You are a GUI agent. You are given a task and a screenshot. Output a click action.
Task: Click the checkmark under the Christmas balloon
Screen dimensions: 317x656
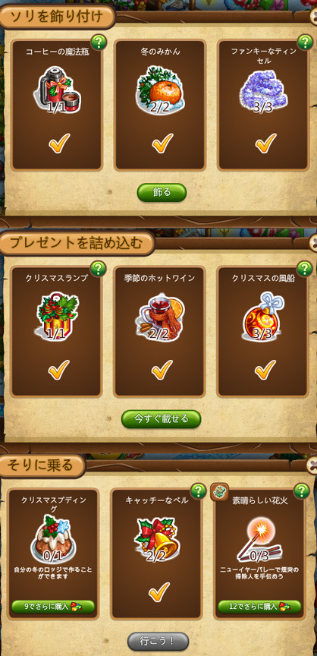tap(265, 370)
